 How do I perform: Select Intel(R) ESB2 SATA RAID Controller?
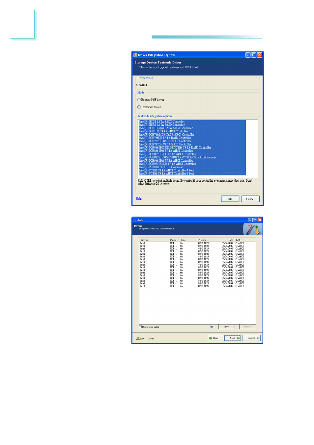tap(192, 125)
